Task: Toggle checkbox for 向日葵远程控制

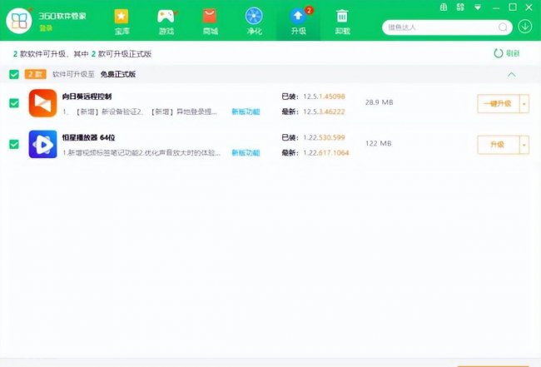Action: click(14, 103)
